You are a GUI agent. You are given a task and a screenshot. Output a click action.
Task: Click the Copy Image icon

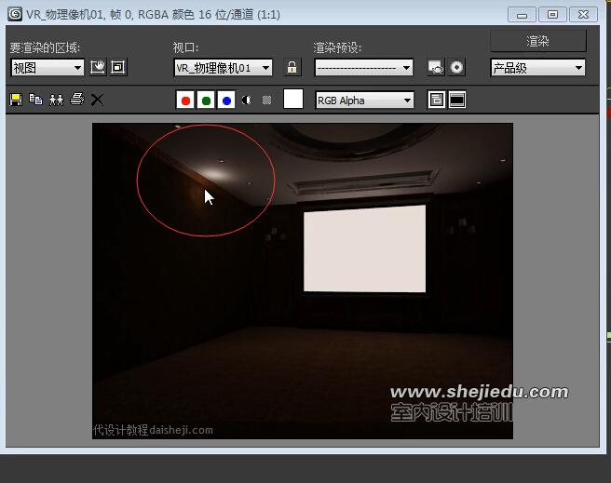point(36,100)
